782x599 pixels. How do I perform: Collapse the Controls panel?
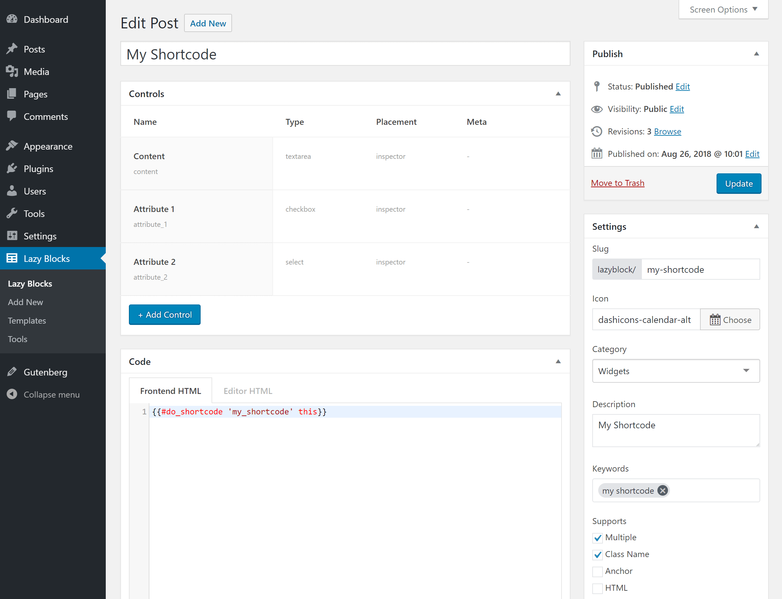tap(558, 94)
